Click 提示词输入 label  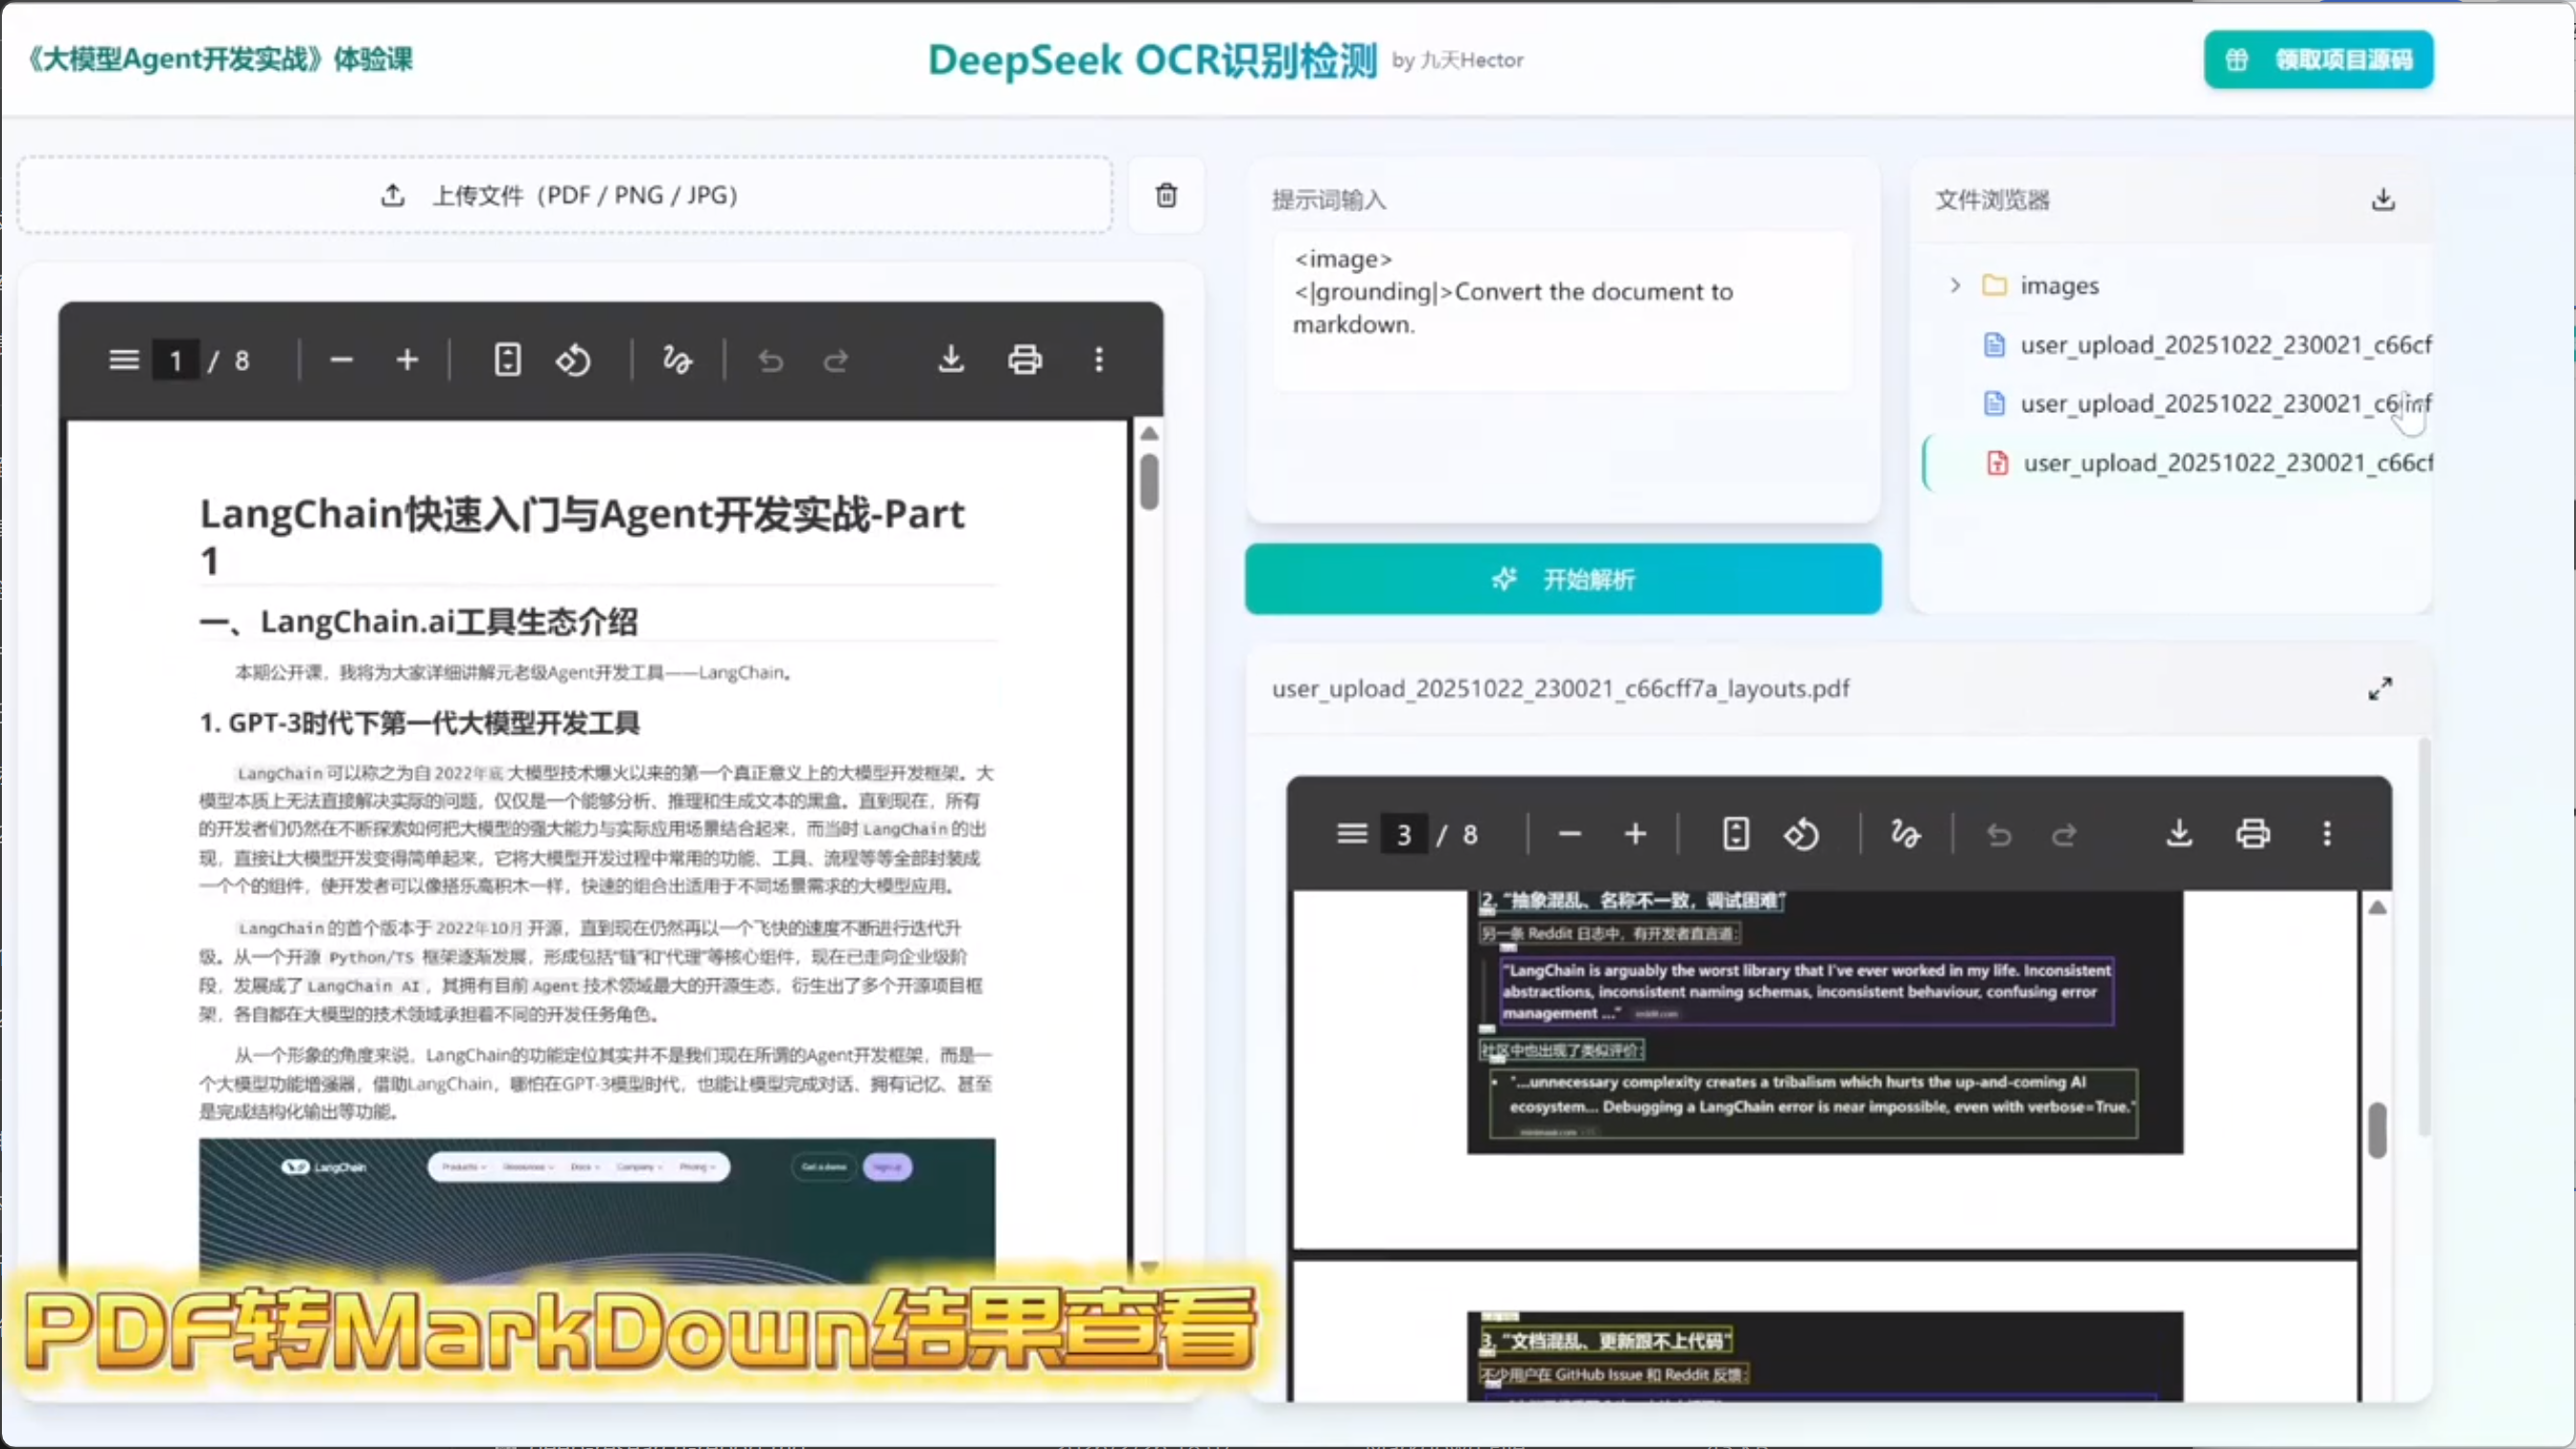[1328, 200]
